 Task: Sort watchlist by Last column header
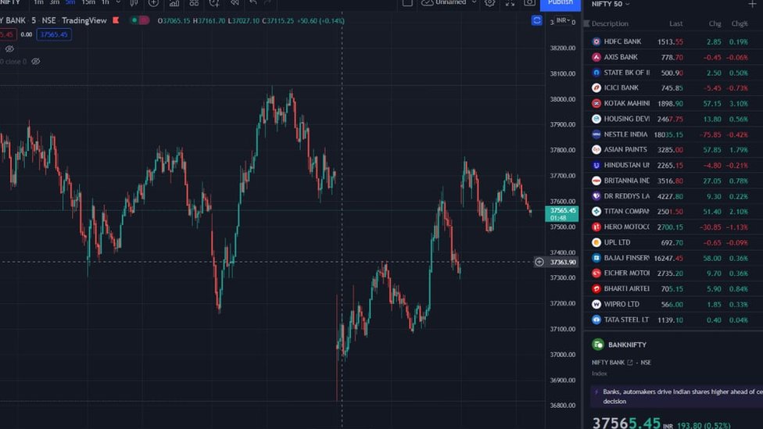pos(675,23)
